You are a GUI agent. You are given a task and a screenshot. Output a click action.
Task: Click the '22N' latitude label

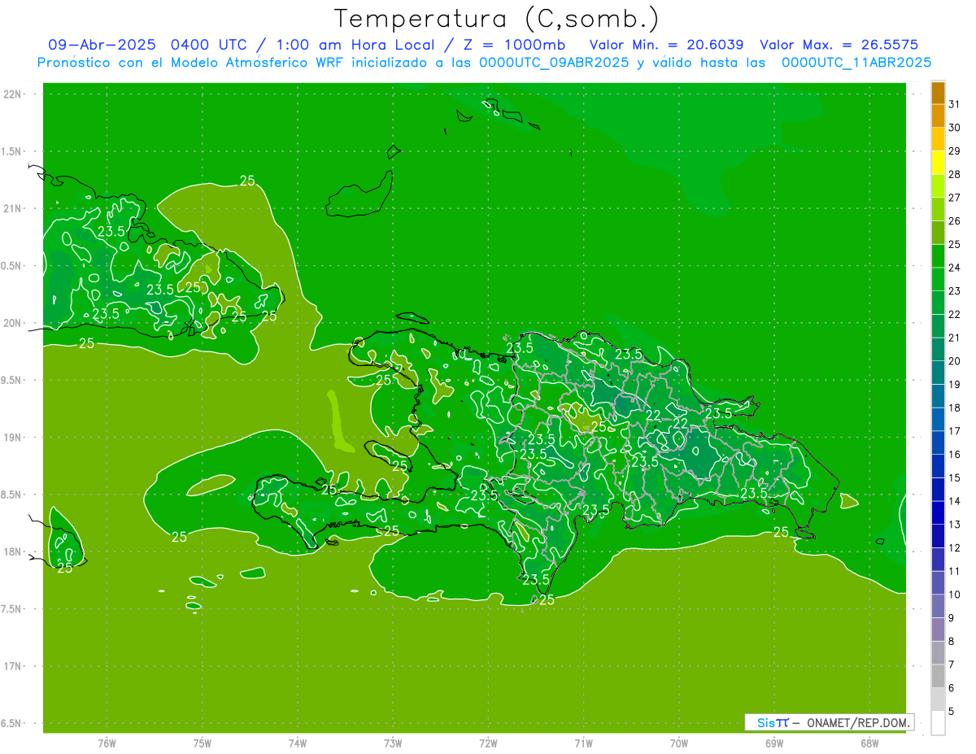pyautogui.click(x=12, y=94)
